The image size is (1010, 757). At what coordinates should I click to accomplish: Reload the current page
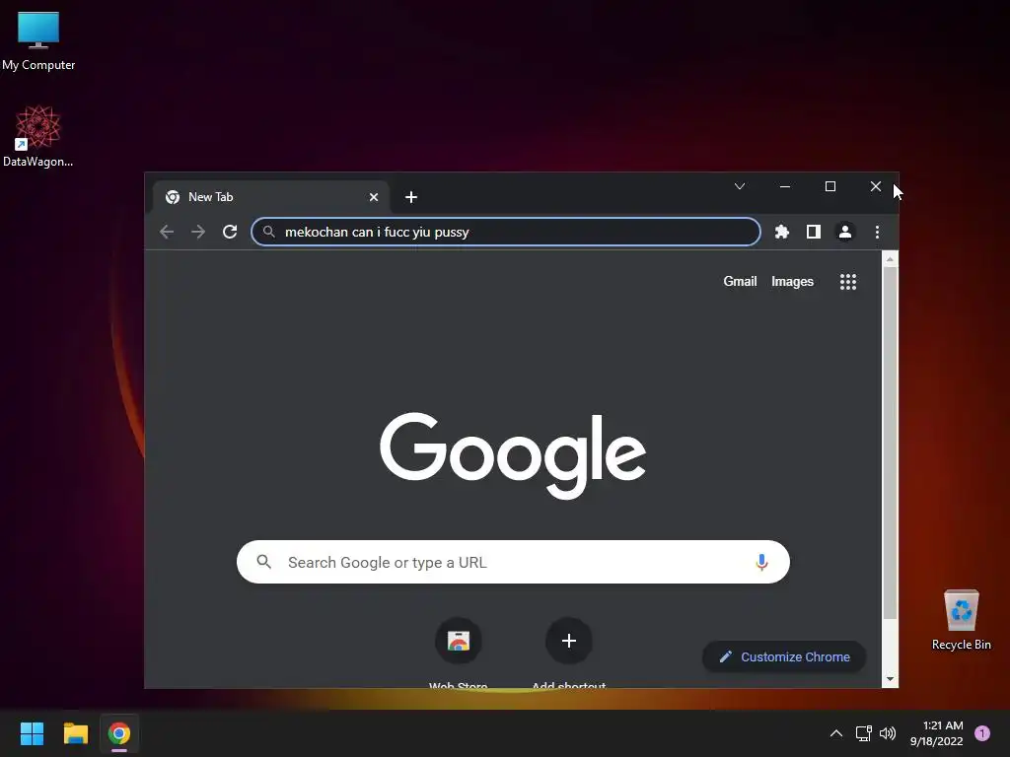pyautogui.click(x=230, y=232)
